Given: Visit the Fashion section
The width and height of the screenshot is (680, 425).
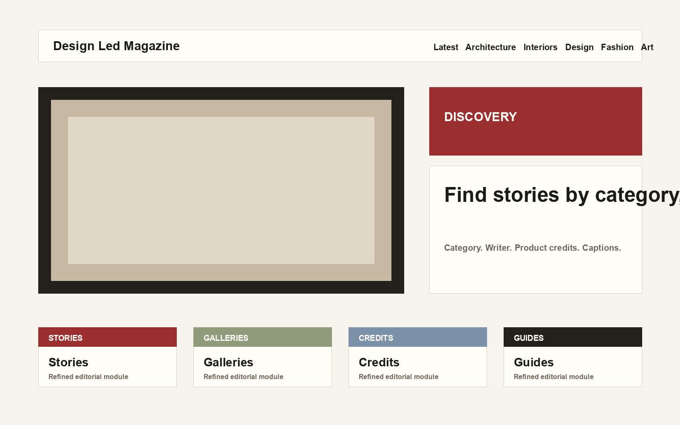Looking at the screenshot, I should pos(617,47).
